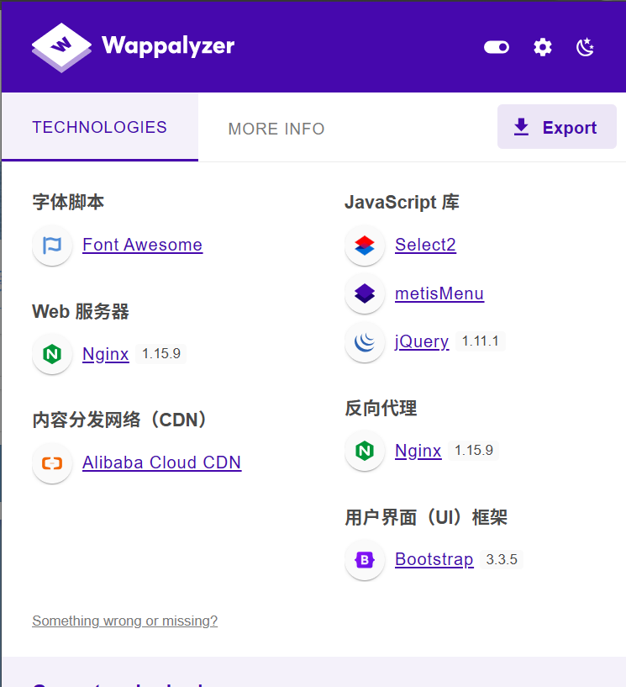The width and height of the screenshot is (626, 687).
Task: Click Nginx 1.15.9 version badge under 反向代理
Action: pyautogui.click(x=474, y=451)
